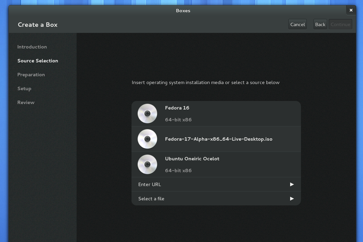Click the disc icon beside Ubuntu Oneiric Ocelot
The width and height of the screenshot is (363, 242).
coord(147,164)
